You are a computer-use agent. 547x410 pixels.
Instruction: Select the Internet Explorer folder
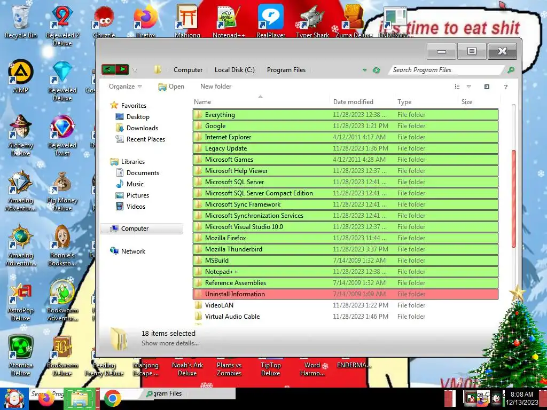pyautogui.click(x=346, y=137)
